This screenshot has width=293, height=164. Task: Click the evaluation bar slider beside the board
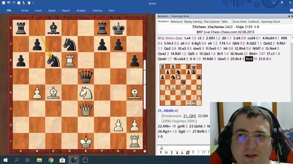click(x=145, y=85)
